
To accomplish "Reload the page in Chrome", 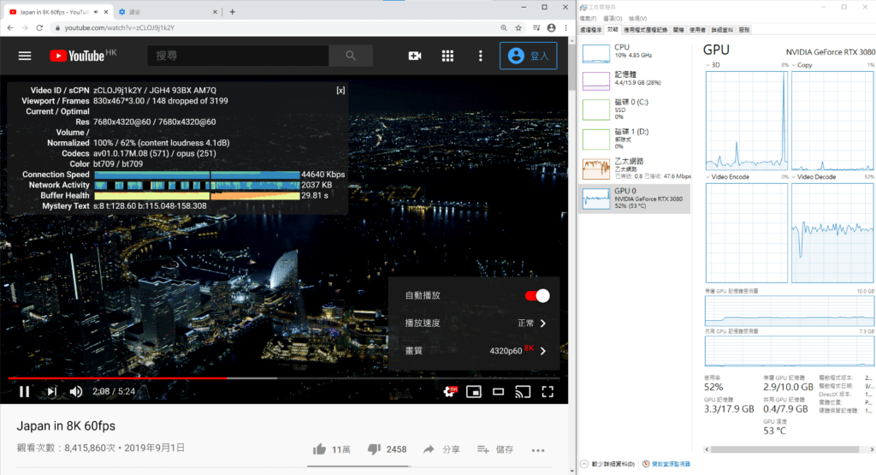I will tap(39, 27).
